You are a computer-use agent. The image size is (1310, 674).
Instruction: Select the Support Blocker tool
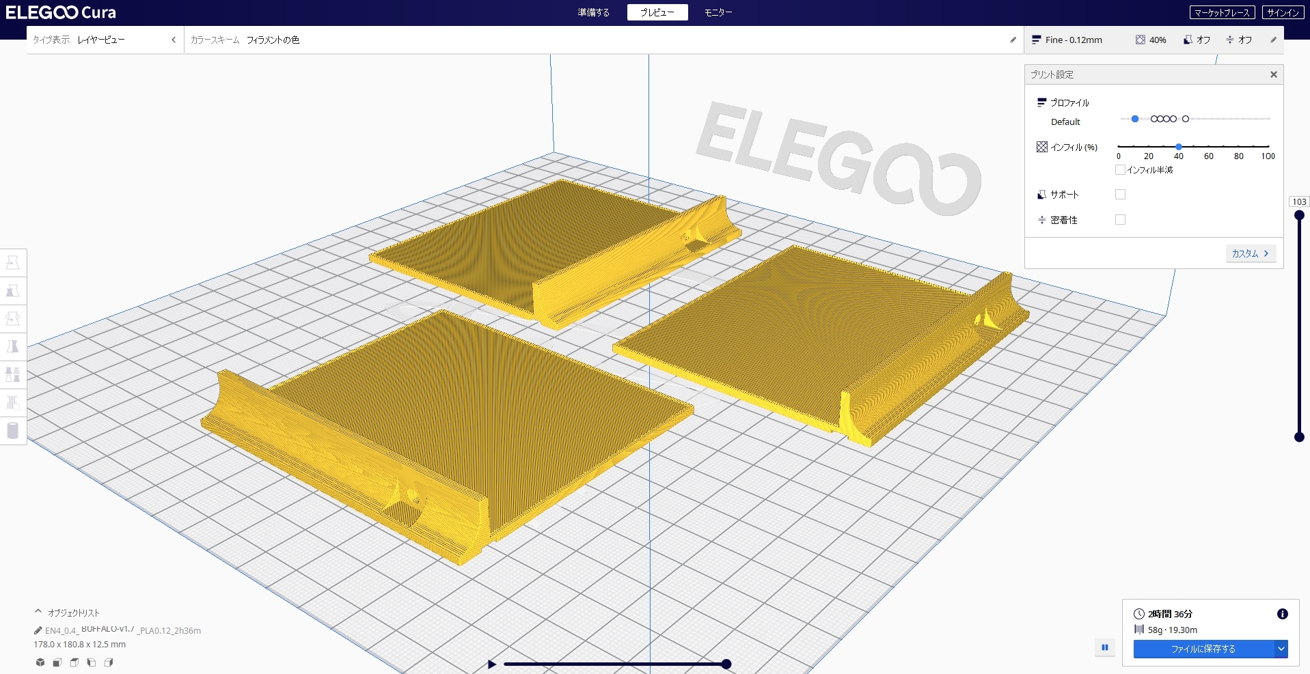(13, 403)
